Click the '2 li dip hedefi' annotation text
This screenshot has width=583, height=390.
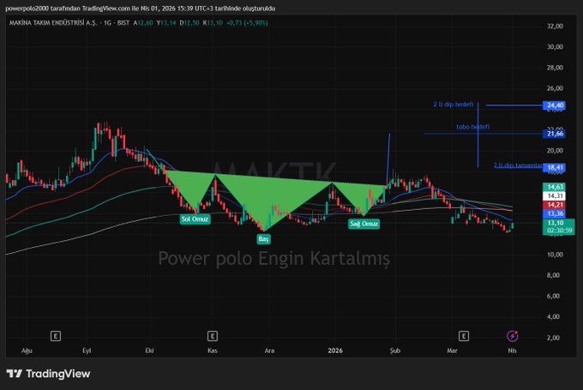454,105
